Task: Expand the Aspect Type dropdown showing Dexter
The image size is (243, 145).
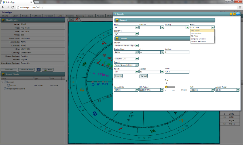Action: coord(238,90)
